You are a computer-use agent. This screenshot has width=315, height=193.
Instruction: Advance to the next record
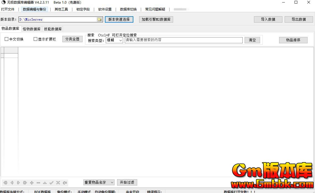[x=18, y=183]
